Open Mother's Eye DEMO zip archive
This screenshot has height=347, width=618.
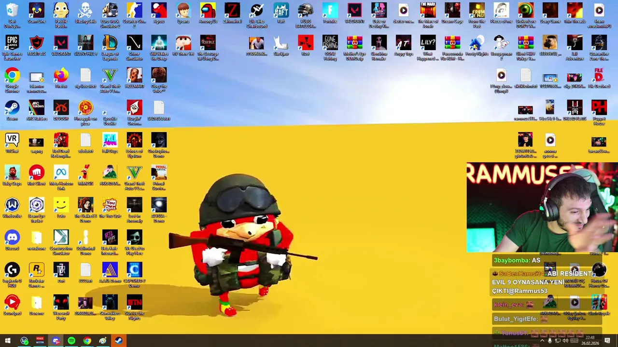(354, 48)
